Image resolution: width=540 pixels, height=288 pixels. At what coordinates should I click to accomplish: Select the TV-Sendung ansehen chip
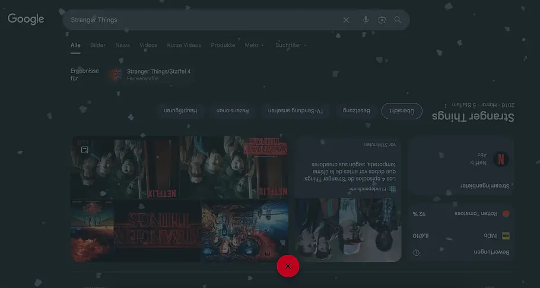pos(296,111)
